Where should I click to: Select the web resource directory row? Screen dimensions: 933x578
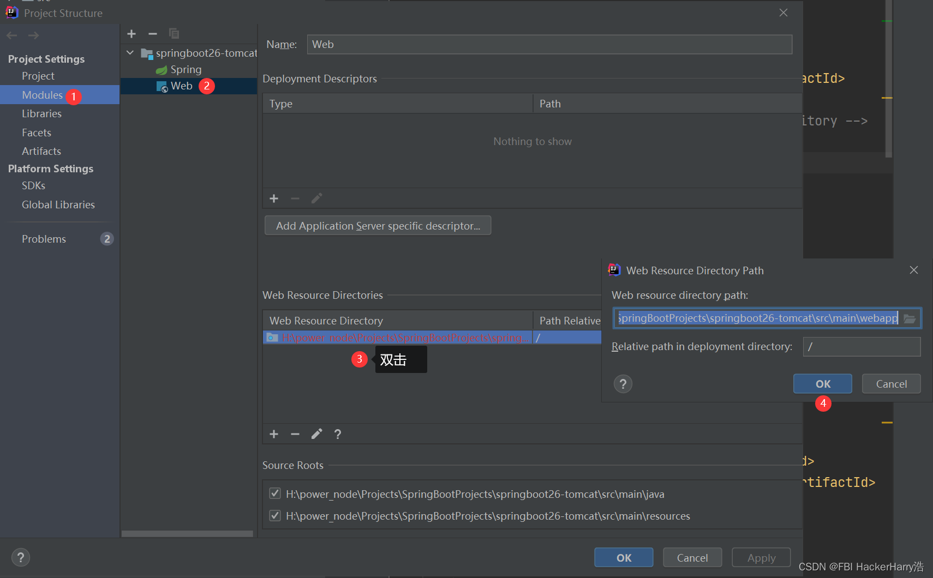point(432,338)
